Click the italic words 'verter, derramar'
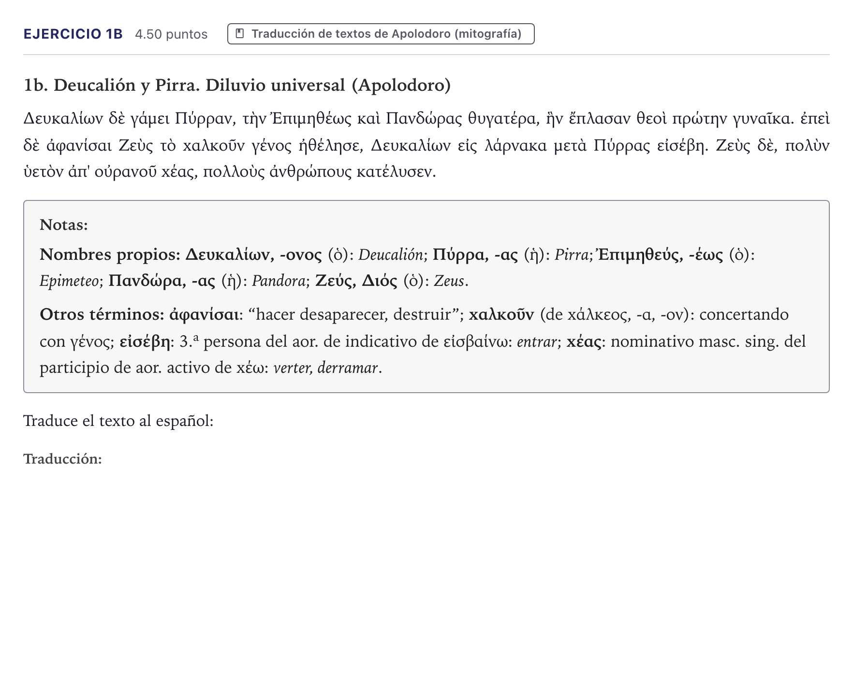This screenshot has height=681, width=853. point(326,368)
